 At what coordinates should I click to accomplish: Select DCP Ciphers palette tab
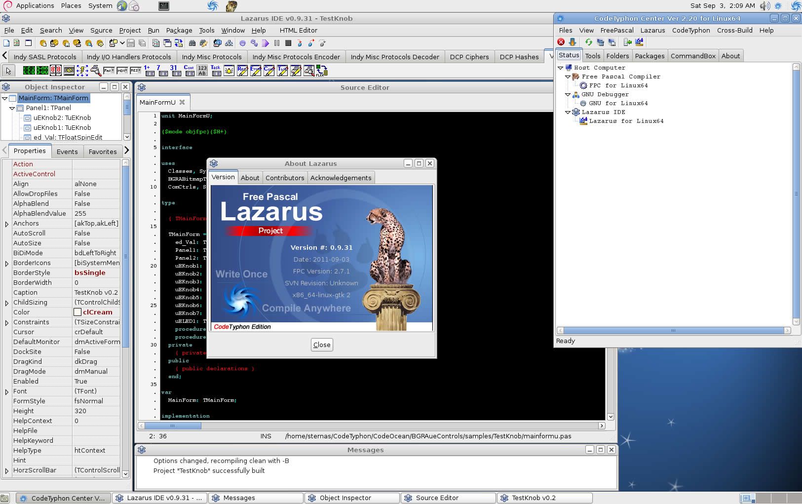coord(469,57)
